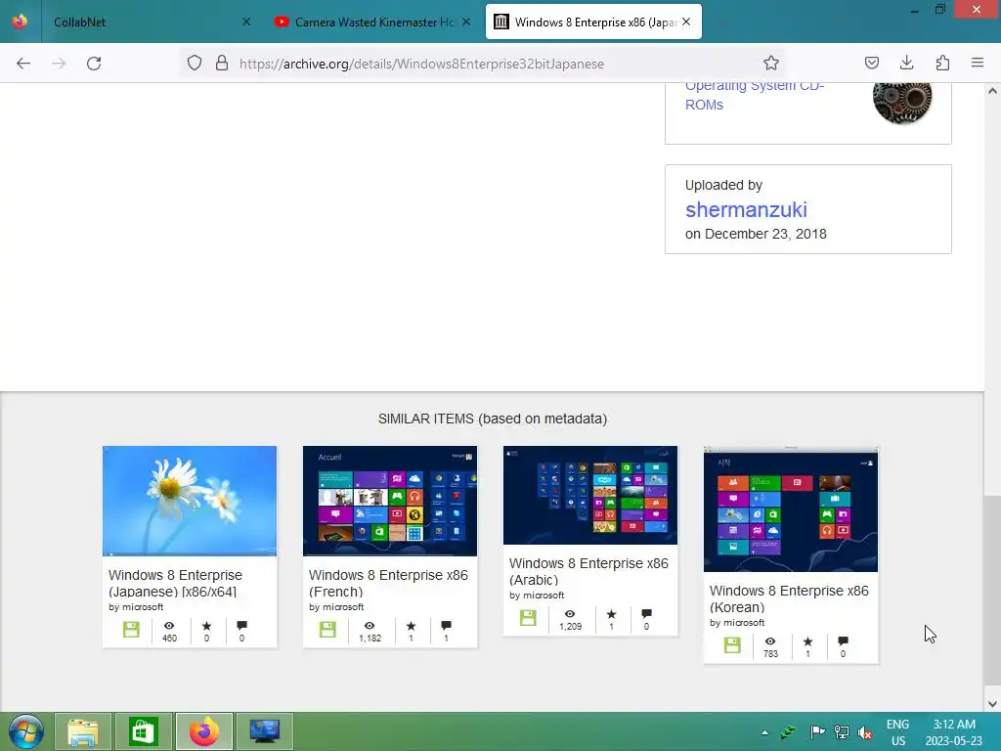
Task: Show hidden system tray icons
Action: pos(764,732)
